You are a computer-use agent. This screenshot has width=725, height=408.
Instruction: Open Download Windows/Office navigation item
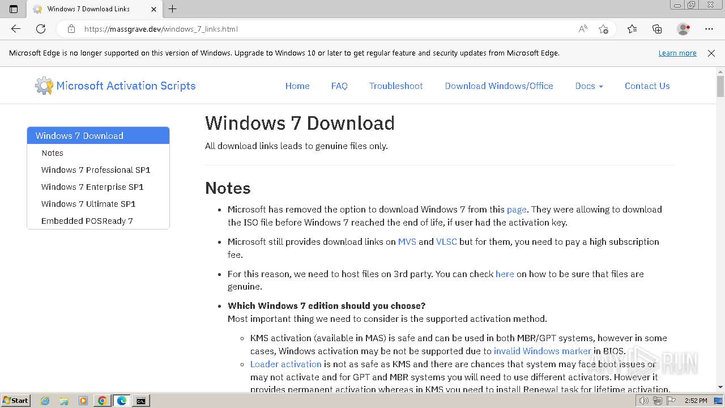[x=499, y=86]
